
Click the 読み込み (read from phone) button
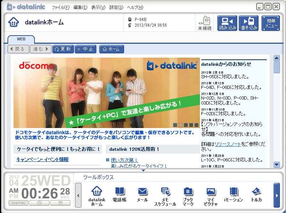click(227, 23)
